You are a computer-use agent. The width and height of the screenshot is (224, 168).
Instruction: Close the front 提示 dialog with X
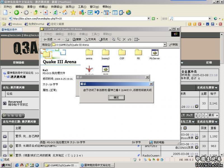pos(151,84)
